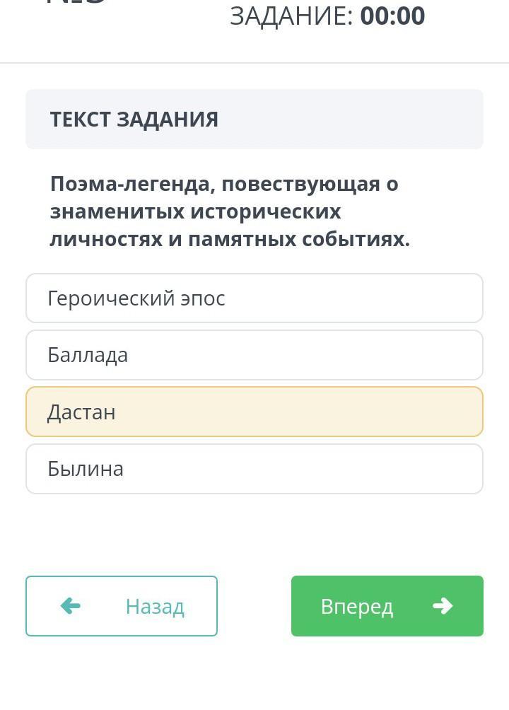Tap the partially visible logo at top

pyautogui.click(x=76, y=3)
